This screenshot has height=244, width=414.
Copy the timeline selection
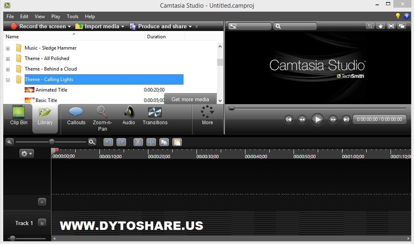(x=164, y=142)
